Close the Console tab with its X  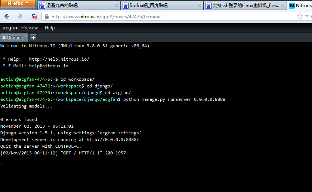click(x=4, y=38)
